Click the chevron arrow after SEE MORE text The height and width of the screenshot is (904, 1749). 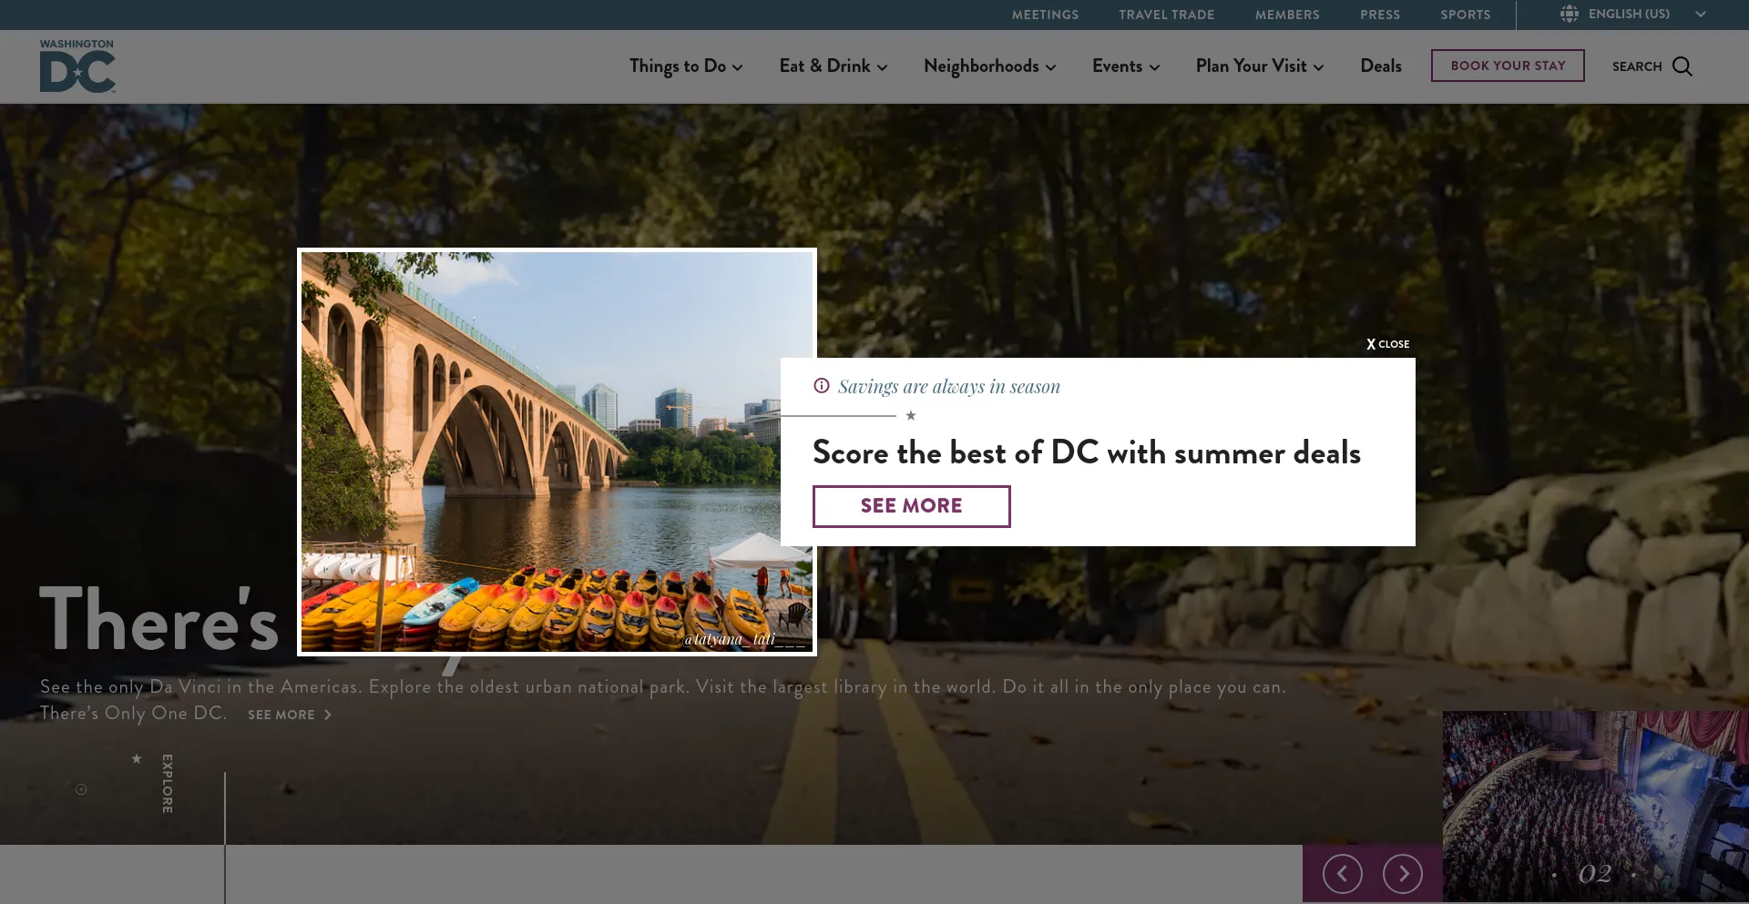[x=328, y=716]
